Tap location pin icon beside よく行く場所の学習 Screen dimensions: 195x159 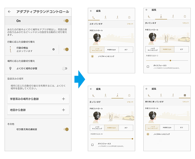10,68
